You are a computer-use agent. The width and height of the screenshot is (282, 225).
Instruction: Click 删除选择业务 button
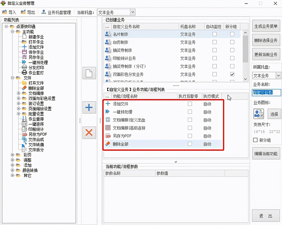coord(266,40)
